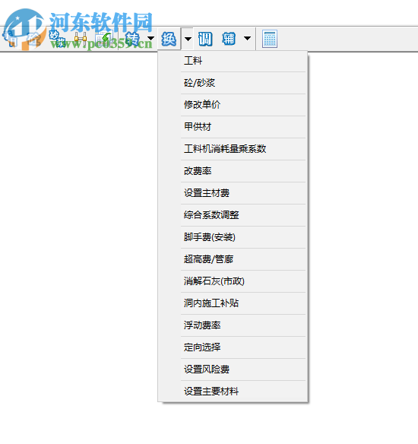Select 消解石灰(市政) menu entry

click(233, 282)
